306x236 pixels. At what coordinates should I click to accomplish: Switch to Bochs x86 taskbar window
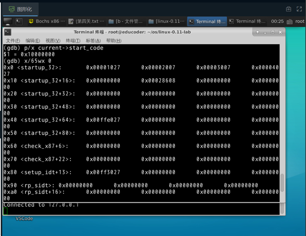point(47,21)
